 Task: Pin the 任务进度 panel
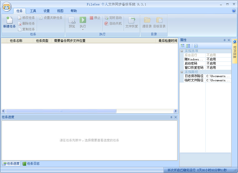pos(171,117)
